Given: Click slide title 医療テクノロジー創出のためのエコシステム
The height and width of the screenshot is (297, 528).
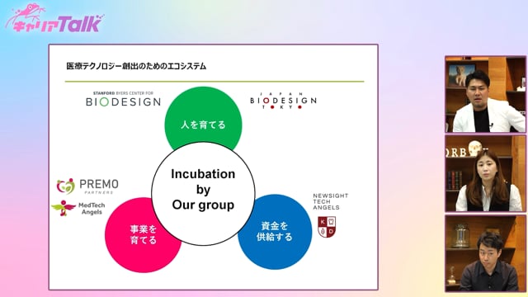Looking at the screenshot, I should [x=136, y=66].
